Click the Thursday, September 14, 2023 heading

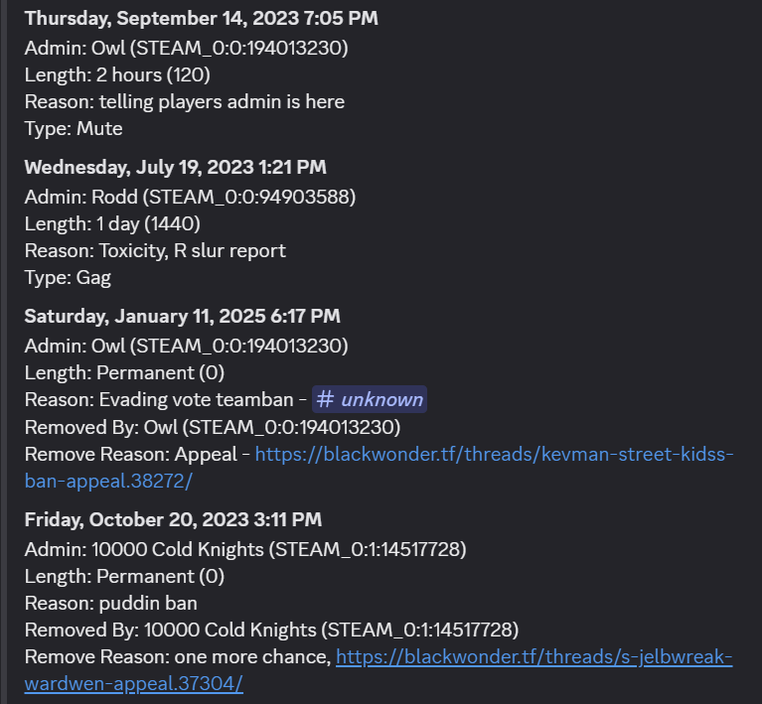[202, 19]
